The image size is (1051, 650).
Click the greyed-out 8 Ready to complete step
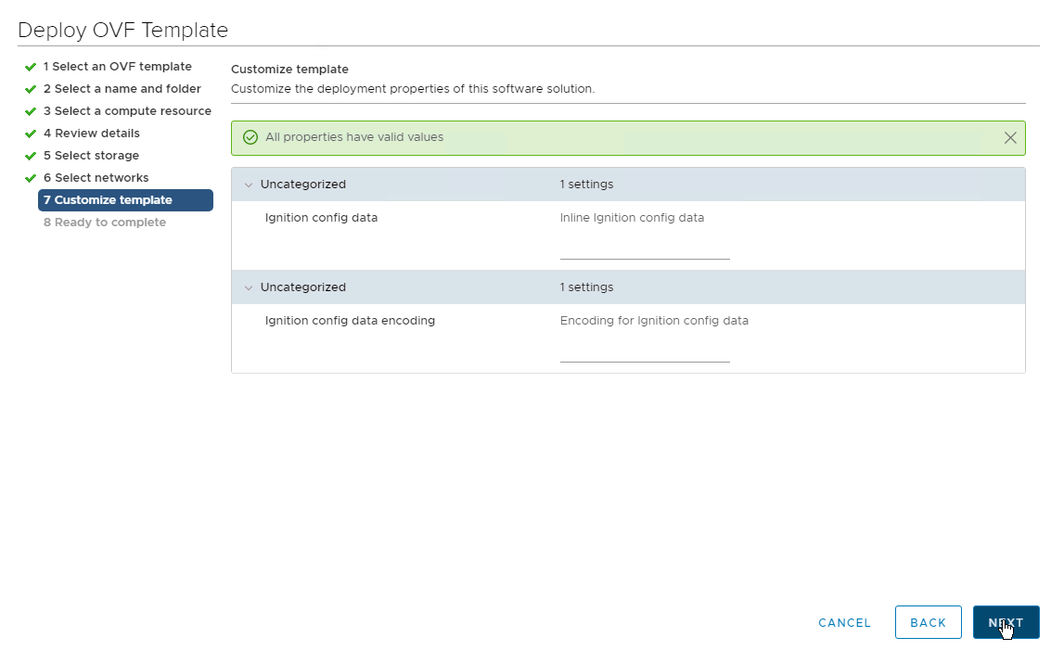point(104,223)
